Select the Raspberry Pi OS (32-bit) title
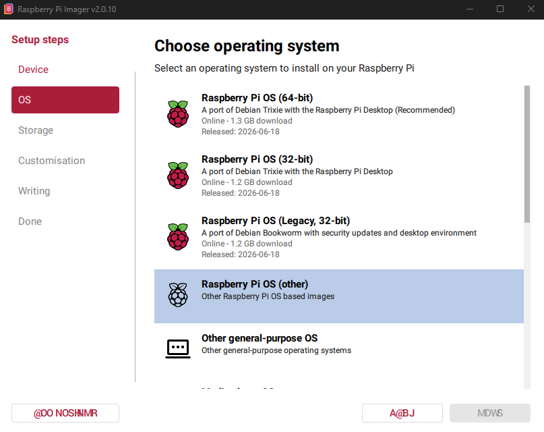The image size is (544, 432). coord(257,159)
